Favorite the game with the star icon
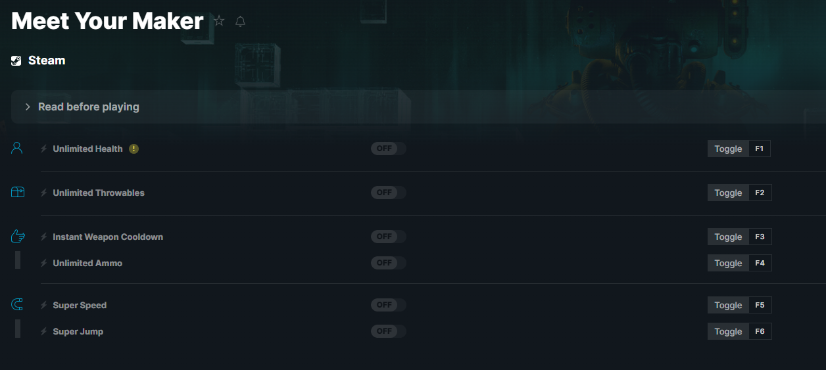 (x=219, y=22)
